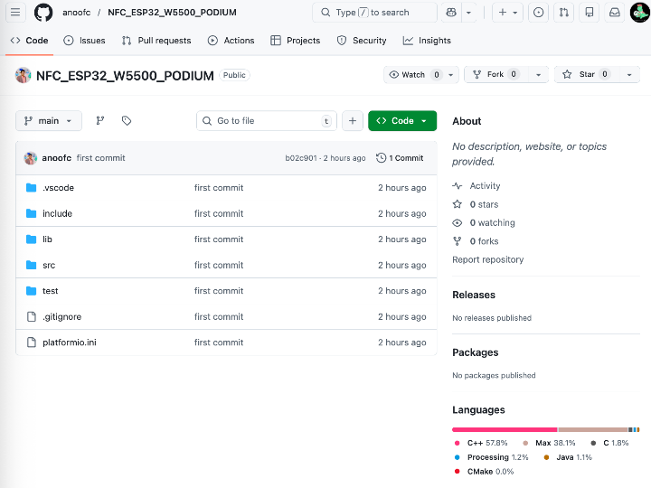Click the Add file plus button
651x488 pixels.
click(x=353, y=121)
